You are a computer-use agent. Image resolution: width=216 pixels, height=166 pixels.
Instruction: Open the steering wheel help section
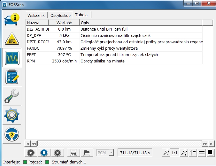tap(12, 134)
